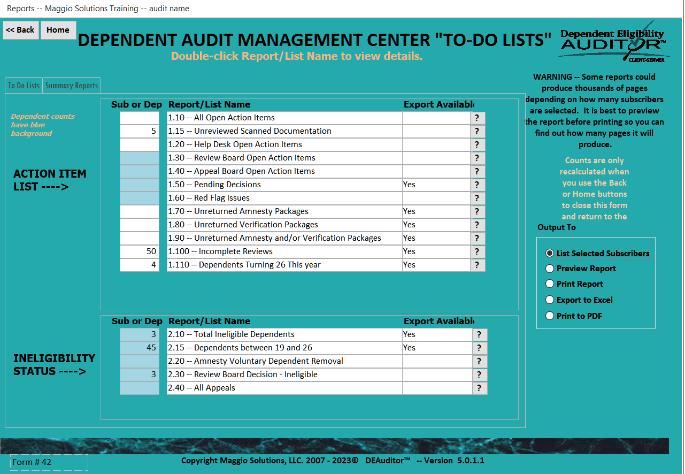Select the To Do Lists tab
Screen dimensions: 685x474
[24, 86]
